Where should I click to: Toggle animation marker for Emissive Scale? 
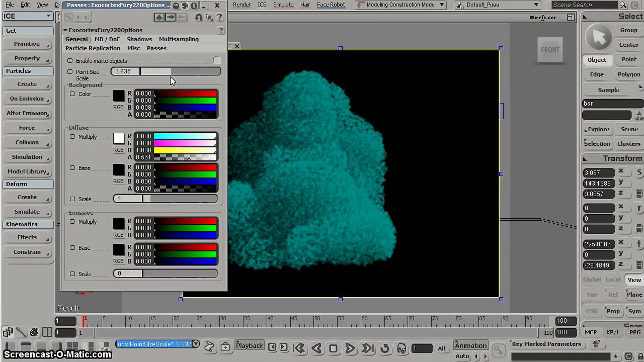72,274
